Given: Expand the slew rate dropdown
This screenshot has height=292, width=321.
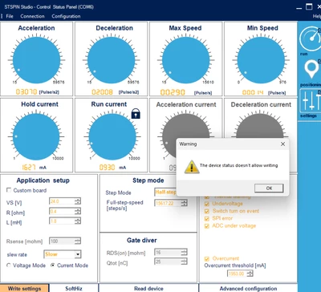Looking at the screenshot, I should click(78, 254).
